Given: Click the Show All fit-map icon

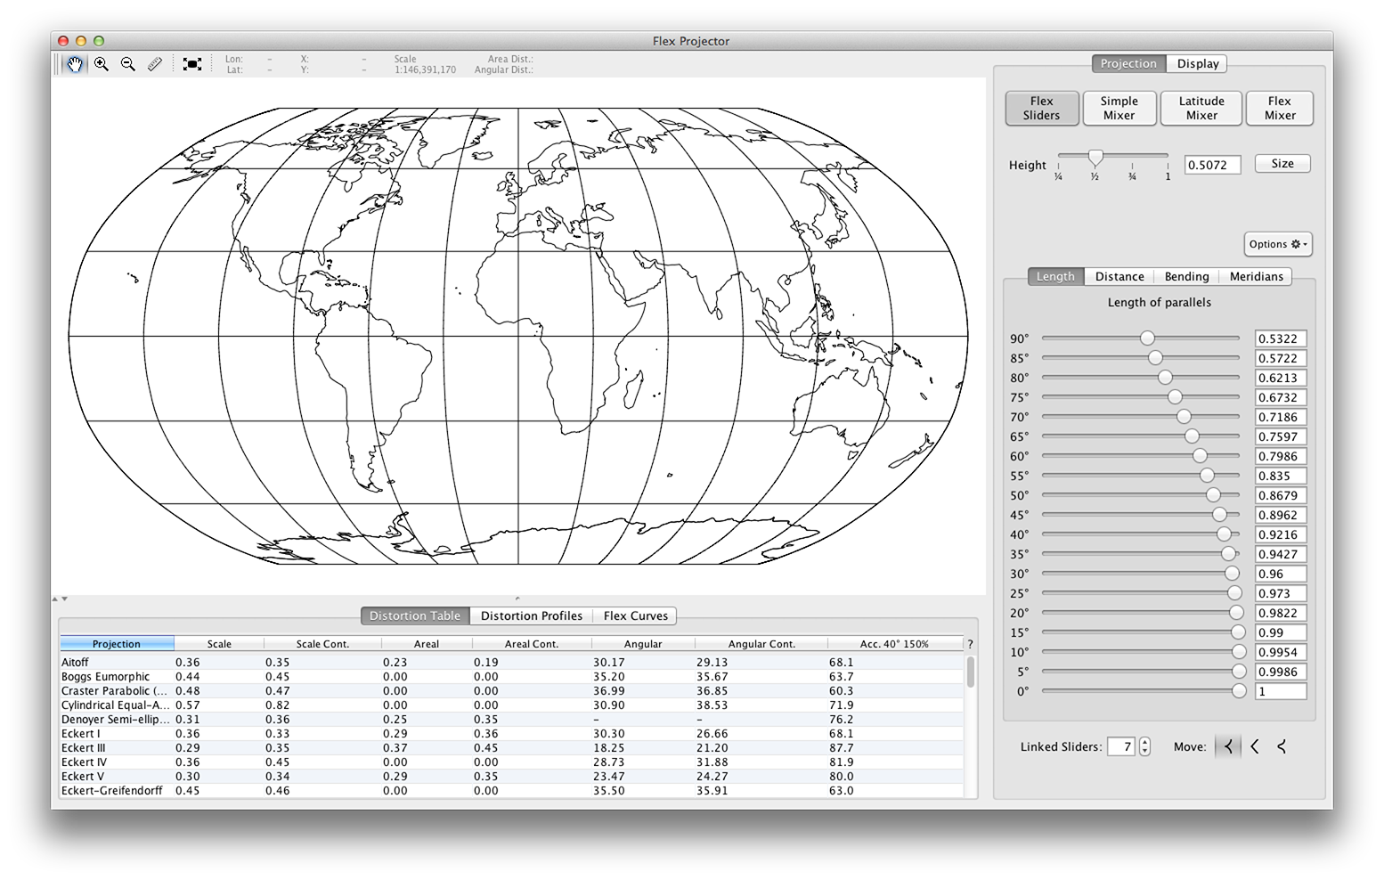Looking at the screenshot, I should (x=191, y=64).
